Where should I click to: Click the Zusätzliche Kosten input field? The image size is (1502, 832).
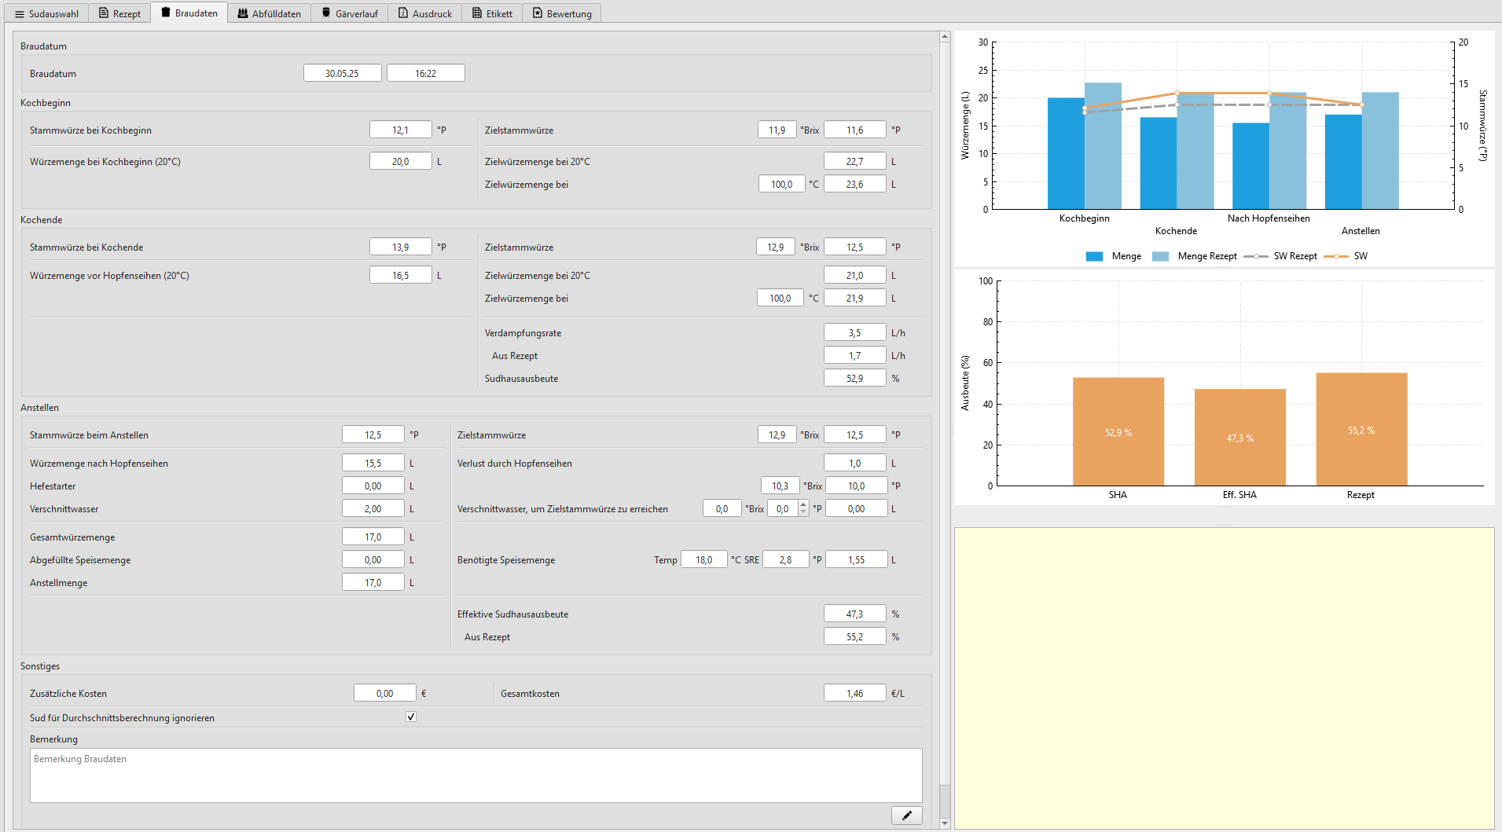[384, 693]
